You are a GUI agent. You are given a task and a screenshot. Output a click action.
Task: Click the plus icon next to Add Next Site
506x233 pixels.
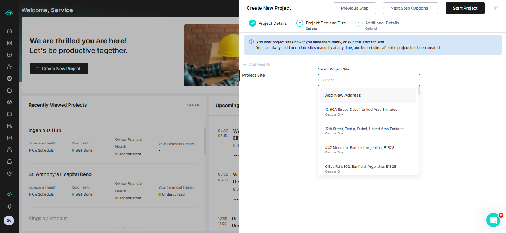point(245,65)
